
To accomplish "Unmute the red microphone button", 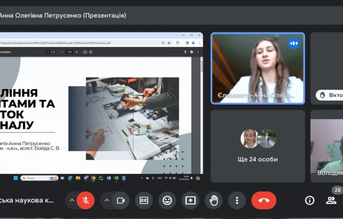I will point(85,200).
